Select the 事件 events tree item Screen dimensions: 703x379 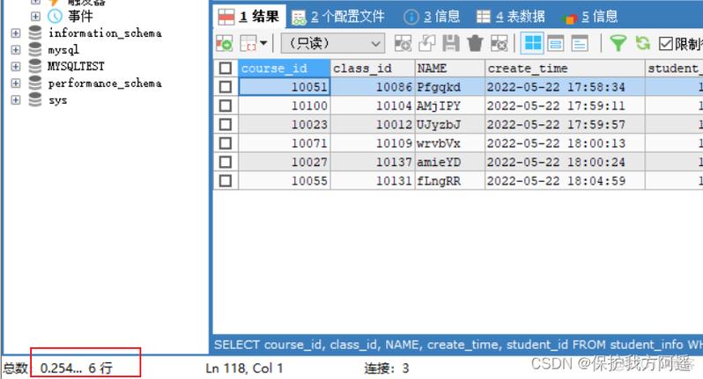(81, 16)
